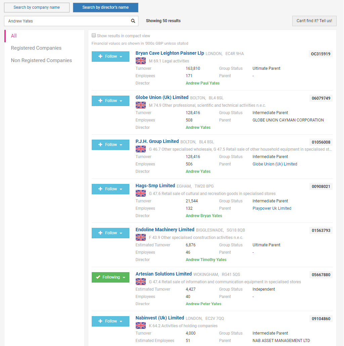Screen dimensions: 344x346
Task: Open Nabinvest (Uk) Limited company link
Action: 160,318
